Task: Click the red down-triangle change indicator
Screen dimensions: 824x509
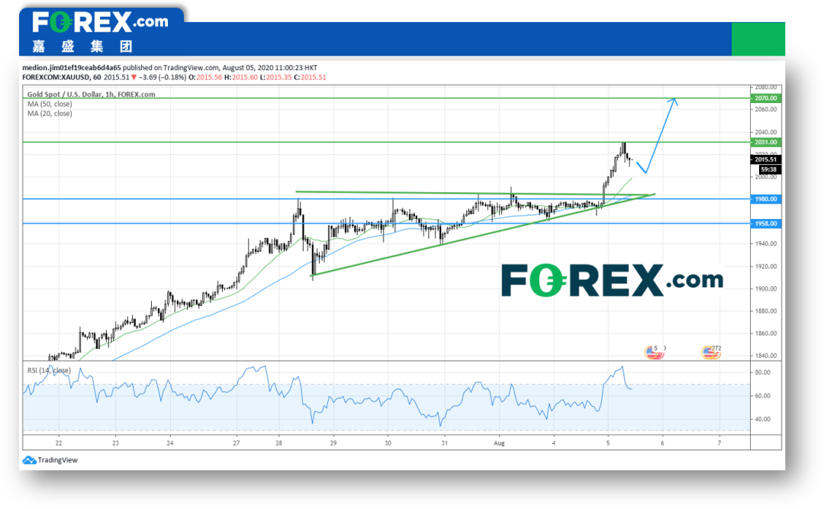Action: (x=134, y=77)
